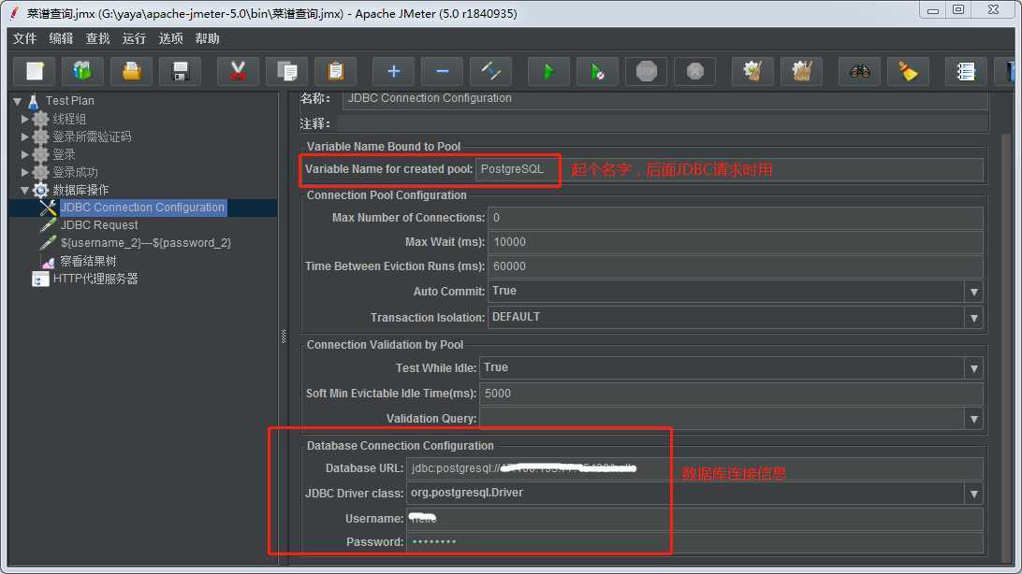Expand the 线程组 tree node
The width and height of the screenshot is (1022, 574).
point(24,119)
